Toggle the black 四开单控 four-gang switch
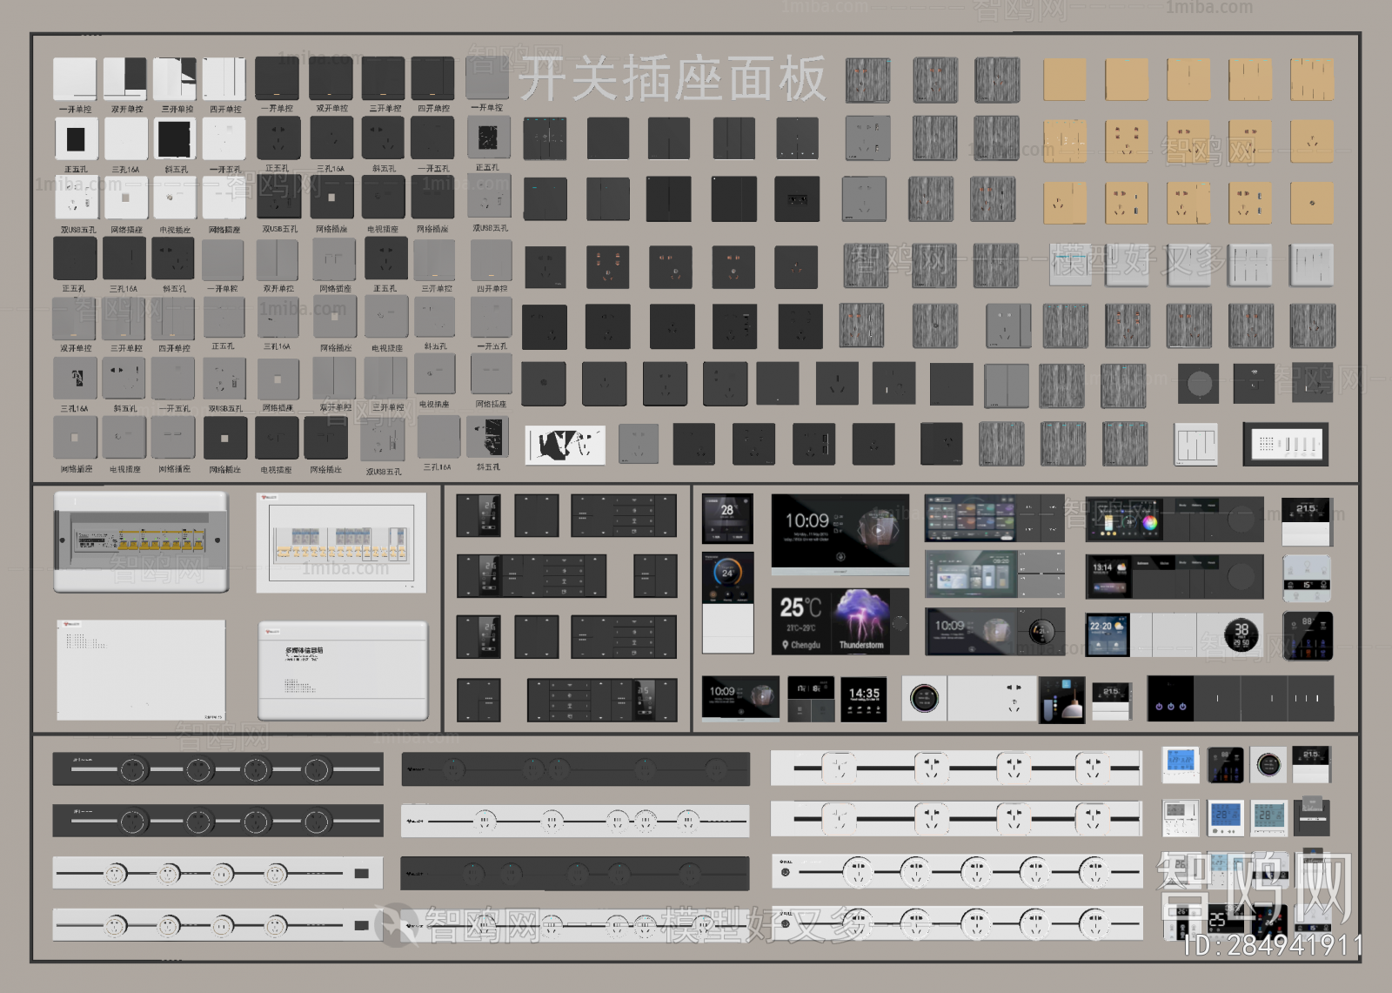This screenshot has width=1392, height=993. 433,79
